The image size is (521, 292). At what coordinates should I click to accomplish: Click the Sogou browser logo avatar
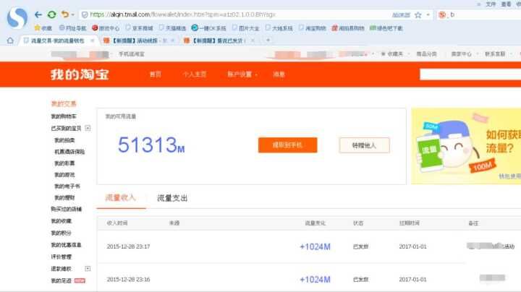pyautogui.click(x=17, y=18)
